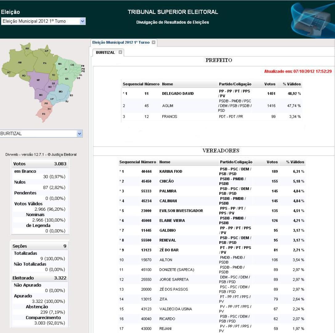Screen dimensions: 335x333
Task: Expand the BURITIZAL municipality dropdown arrow
Action: 80,134
